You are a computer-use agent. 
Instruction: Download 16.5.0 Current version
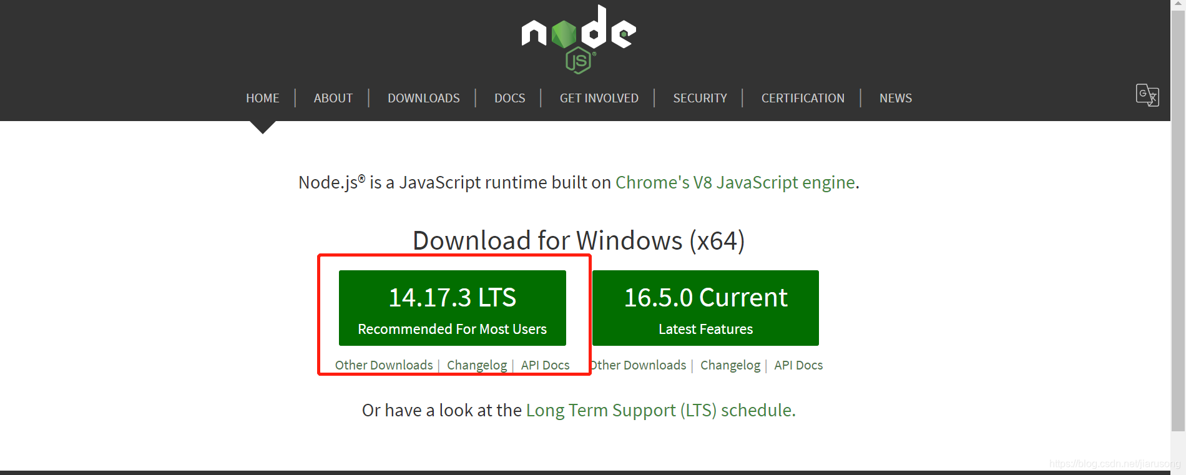[x=705, y=308]
